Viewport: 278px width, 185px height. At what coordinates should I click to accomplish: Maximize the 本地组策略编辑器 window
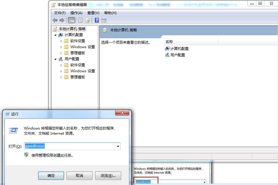coord(260,3)
